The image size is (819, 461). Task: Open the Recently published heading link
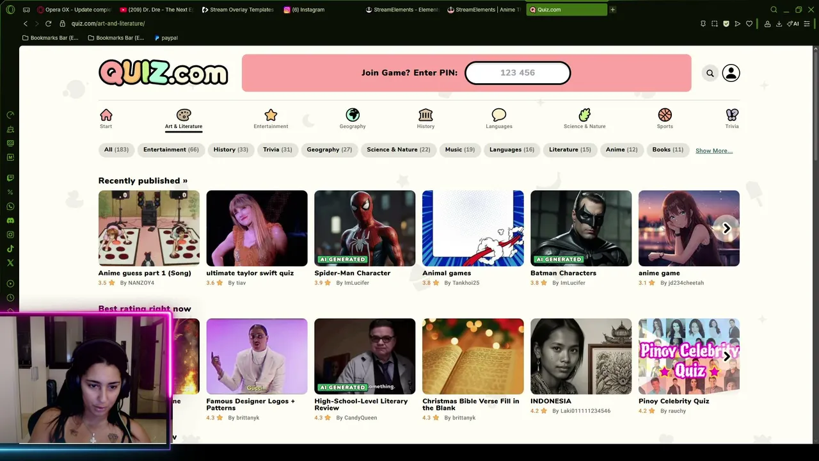(143, 181)
